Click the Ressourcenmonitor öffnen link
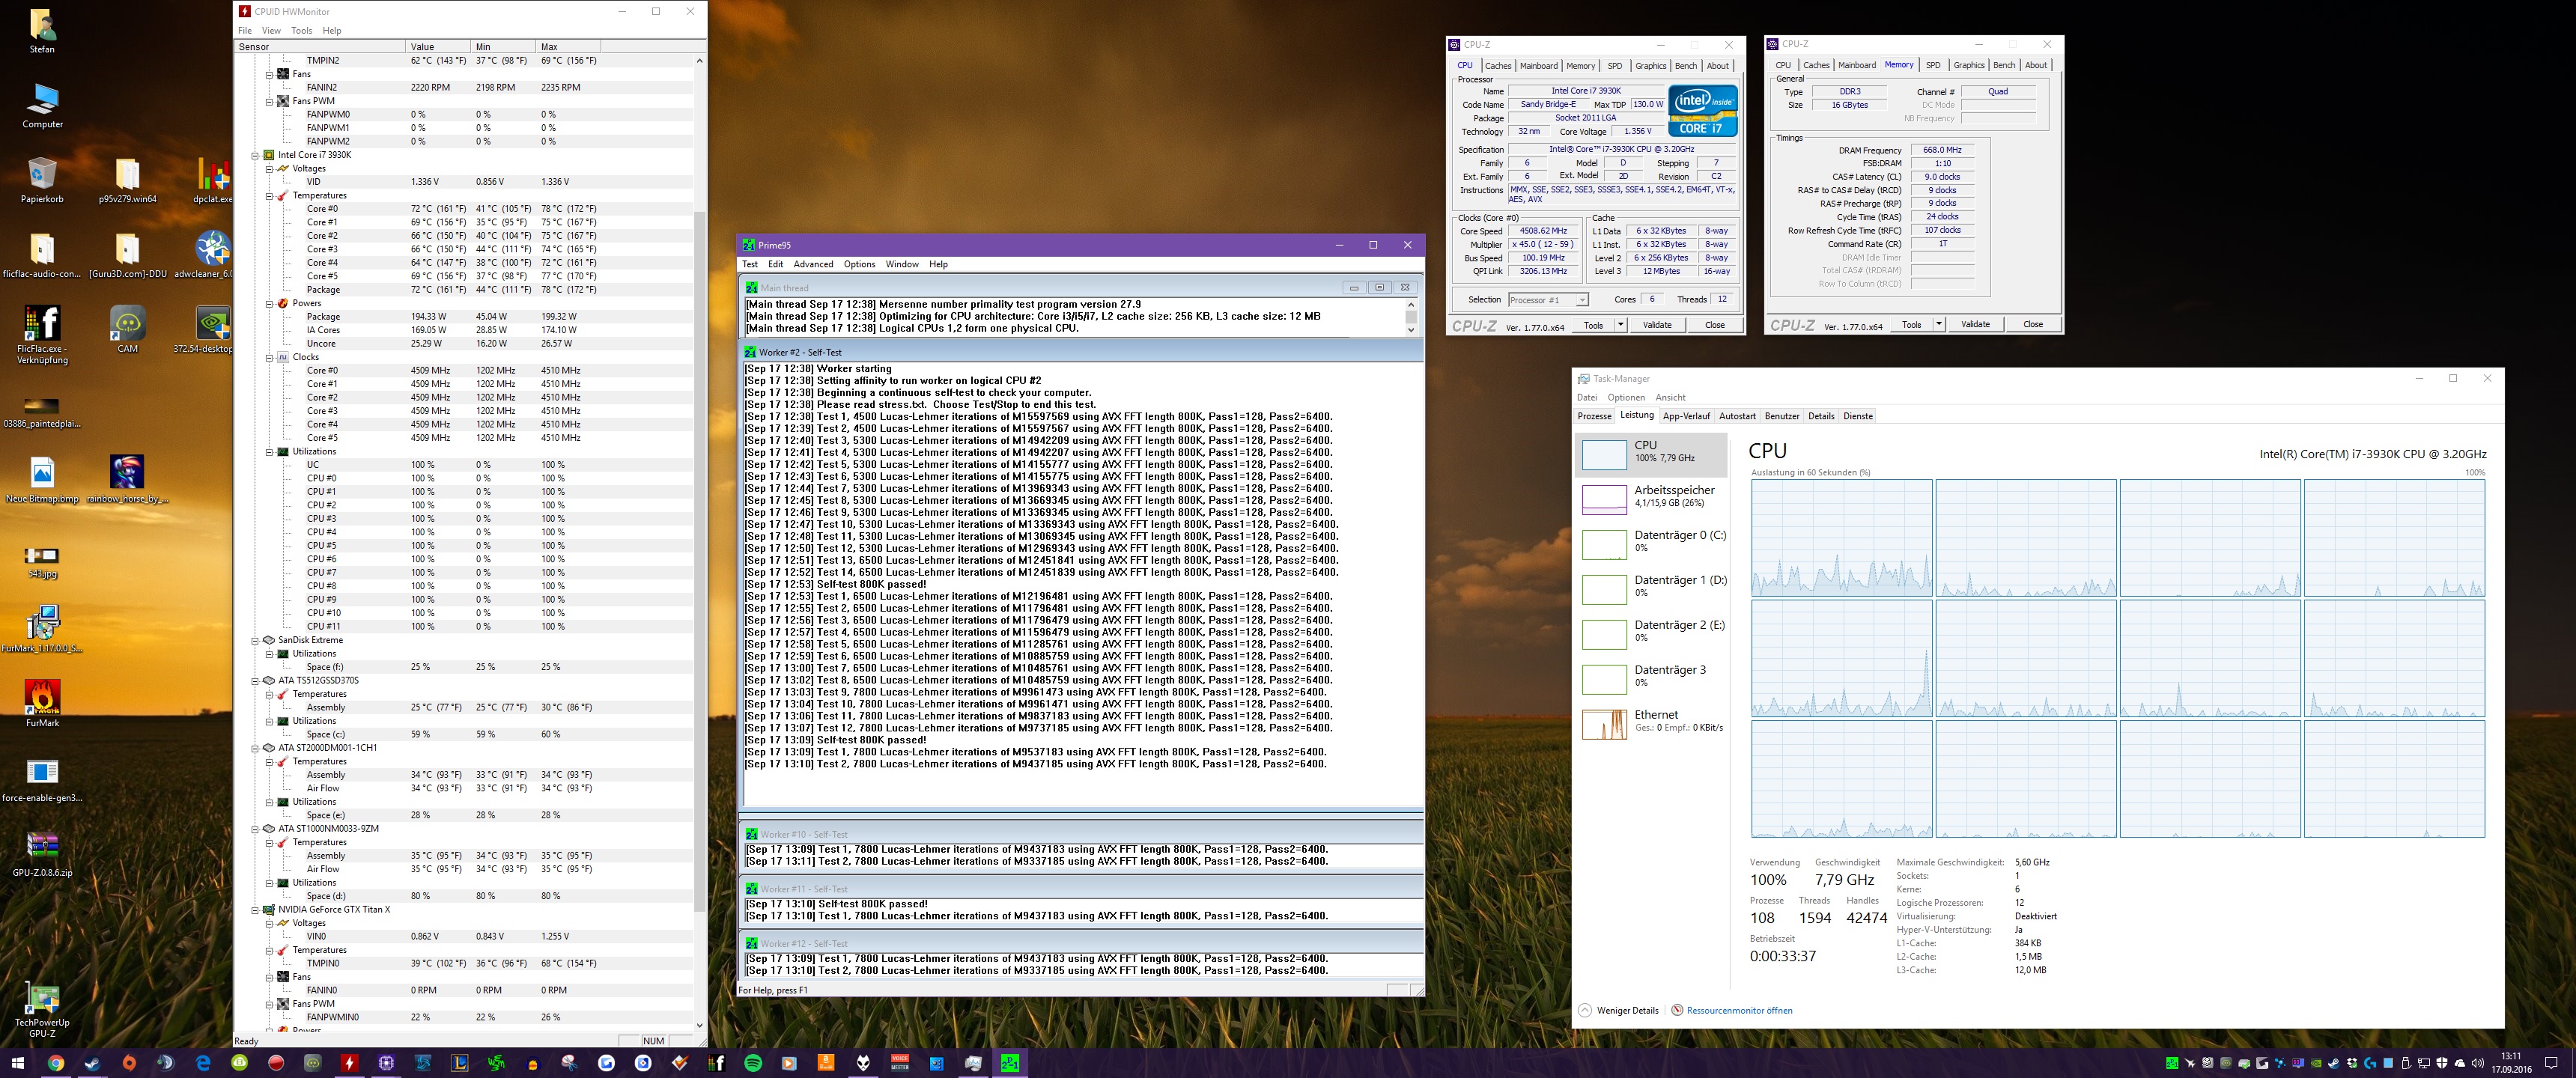Screen dimensions: 2576x1078 coord(1739,1010)
